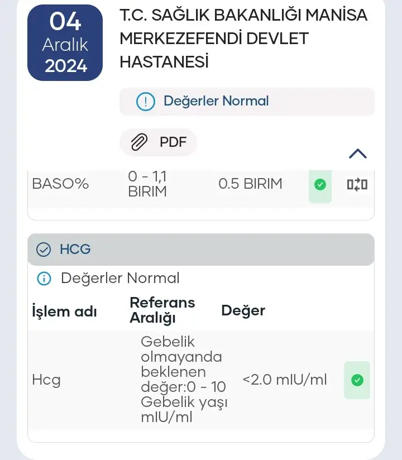Screen dimensions: 402x460
Task: Select the Hcg test name cell
Action: (x=46, y=380)
